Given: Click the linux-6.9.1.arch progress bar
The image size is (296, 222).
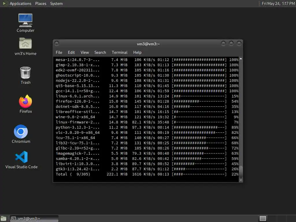Looking at the screenshot, I should coord(199,96).
